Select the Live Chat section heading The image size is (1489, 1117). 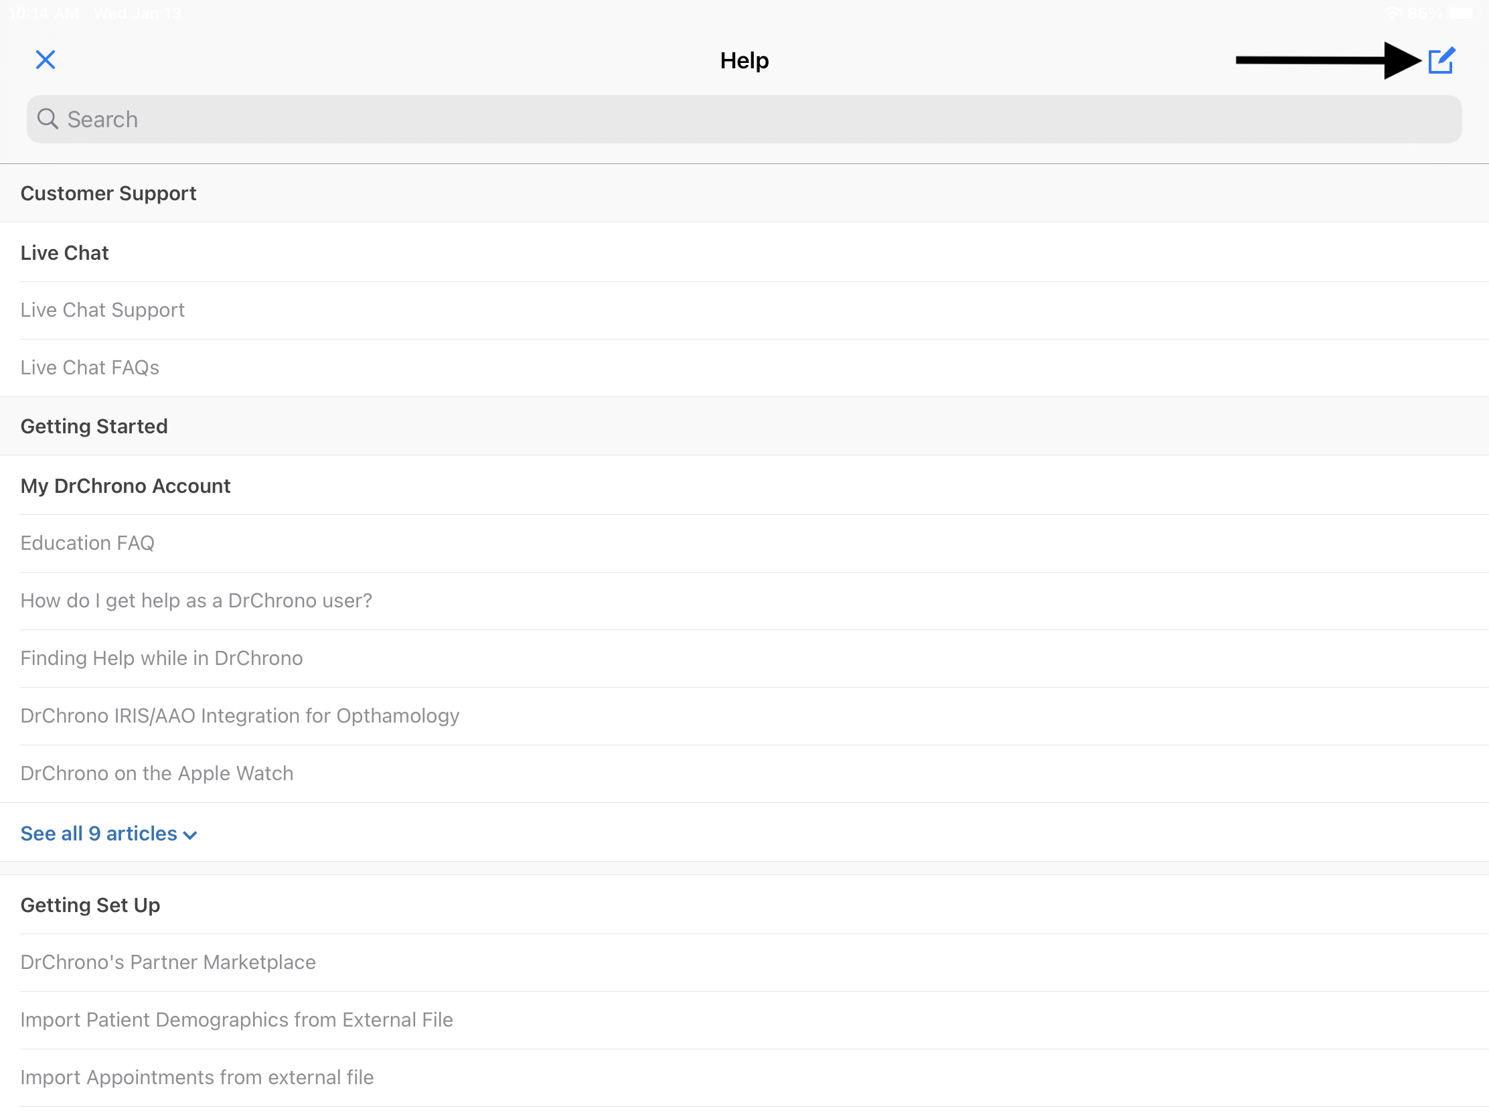tap(65, 252)
